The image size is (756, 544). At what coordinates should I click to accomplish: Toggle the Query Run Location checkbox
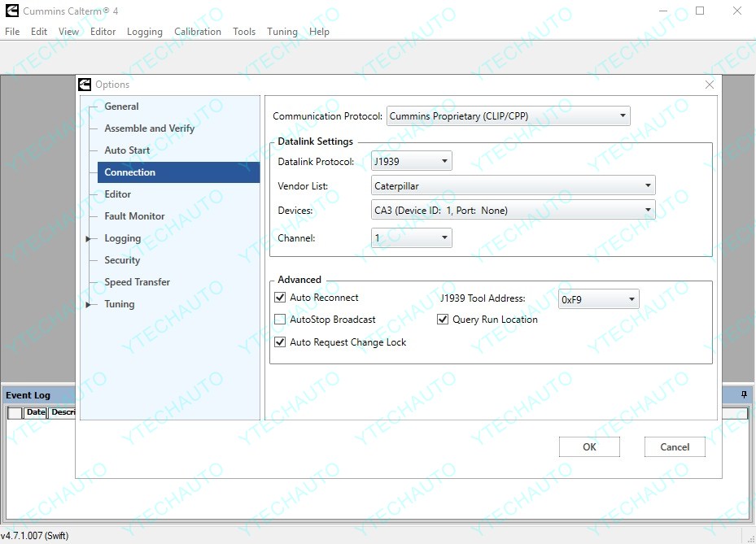[444, 320]
